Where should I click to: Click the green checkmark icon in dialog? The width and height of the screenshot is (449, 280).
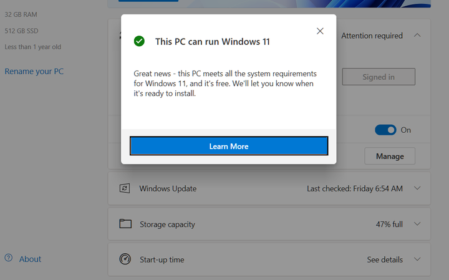tap(139, 41)
